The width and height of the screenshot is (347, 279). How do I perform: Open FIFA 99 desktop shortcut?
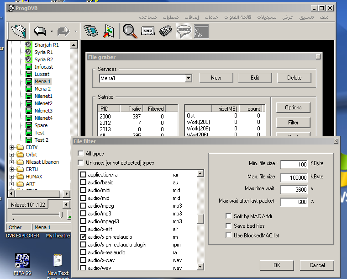point(22,261)
